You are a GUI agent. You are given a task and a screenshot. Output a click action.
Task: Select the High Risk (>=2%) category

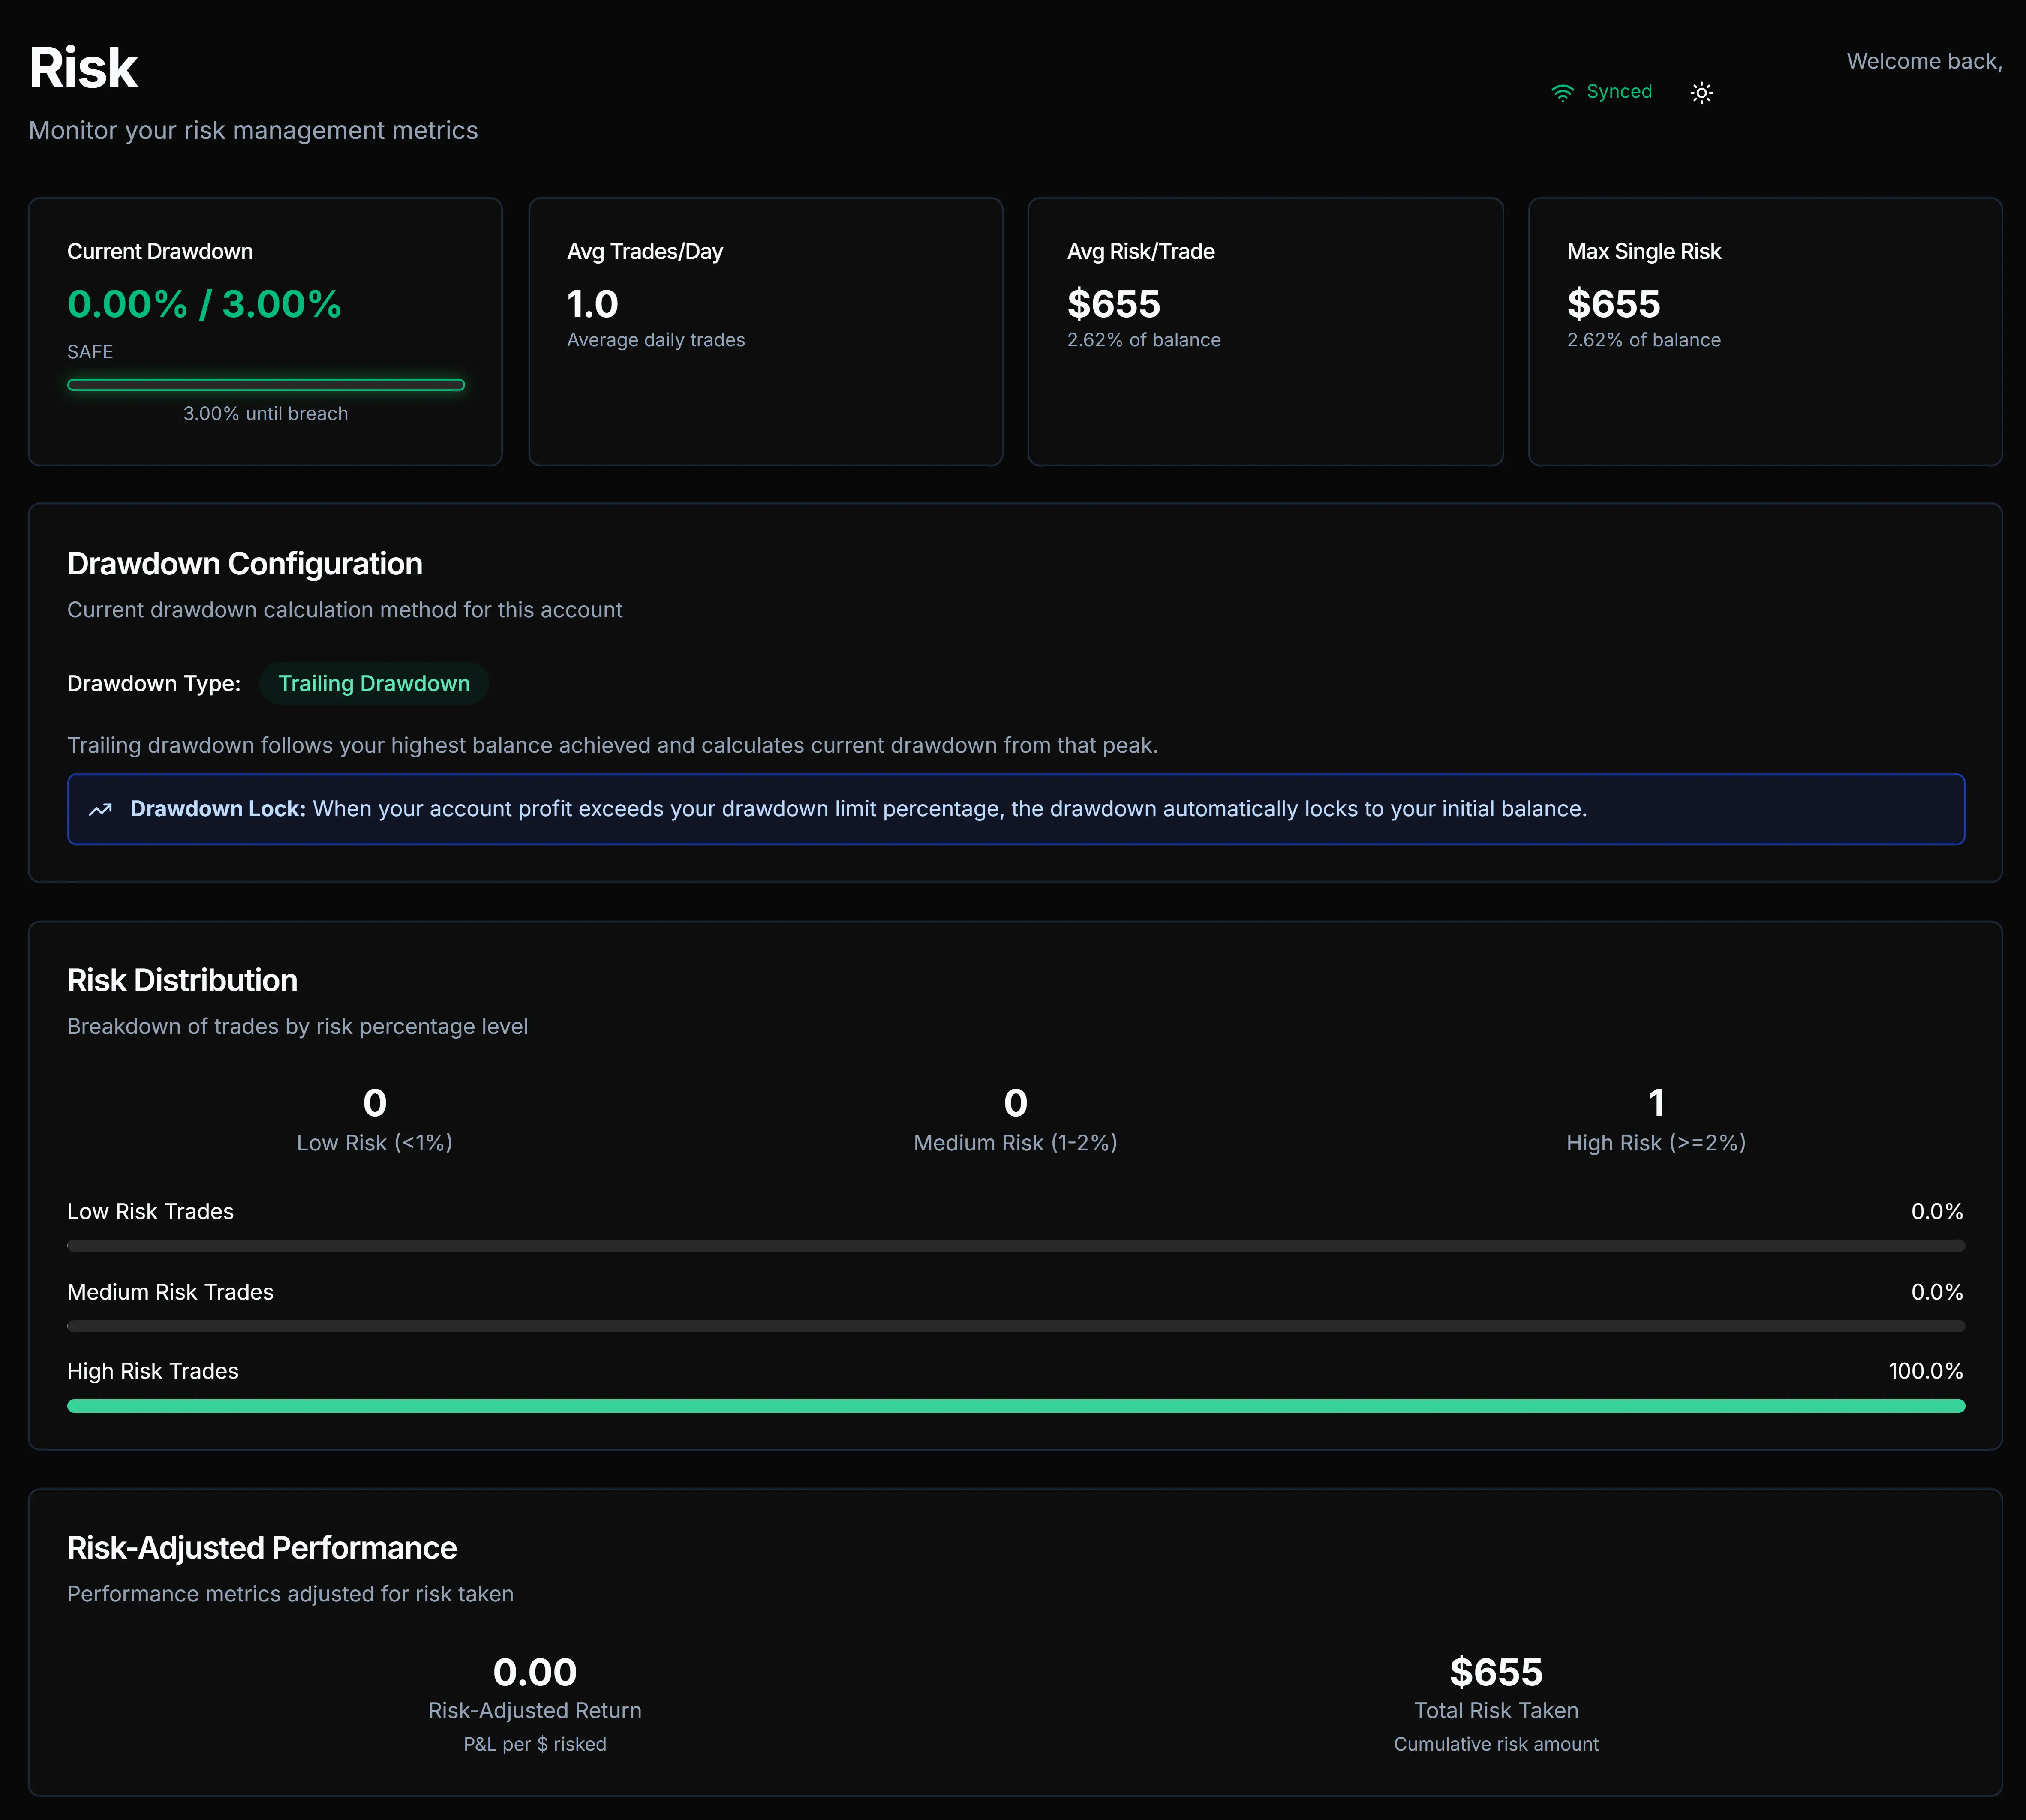pos(1655,1120)
